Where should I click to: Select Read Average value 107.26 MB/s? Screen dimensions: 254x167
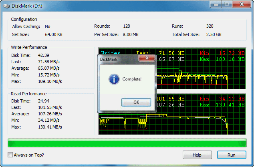pyautogui.click(x=50, y=114)
